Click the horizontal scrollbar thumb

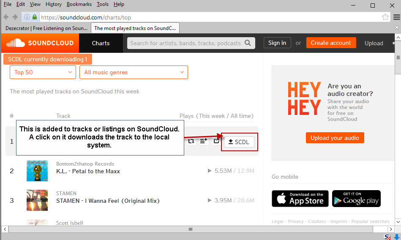[x=191, y=229]
